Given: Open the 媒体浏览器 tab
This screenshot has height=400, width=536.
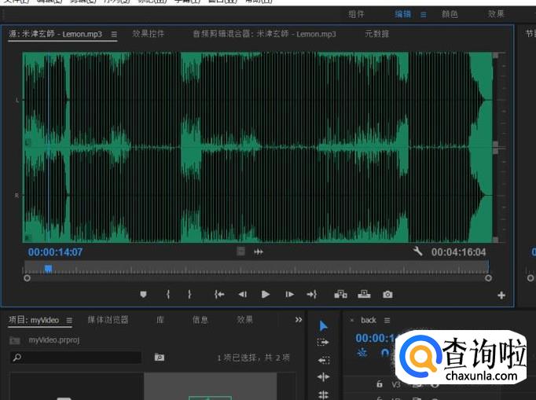Looking at the screenshot, I should [108, 320].
